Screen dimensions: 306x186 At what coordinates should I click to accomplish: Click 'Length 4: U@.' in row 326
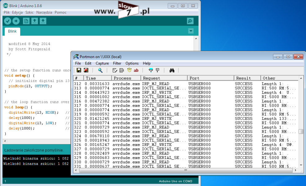277,145
